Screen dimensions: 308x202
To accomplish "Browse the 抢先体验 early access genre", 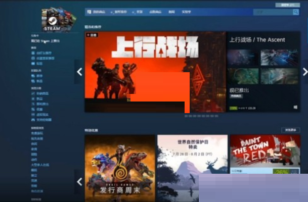I will 37,138.
